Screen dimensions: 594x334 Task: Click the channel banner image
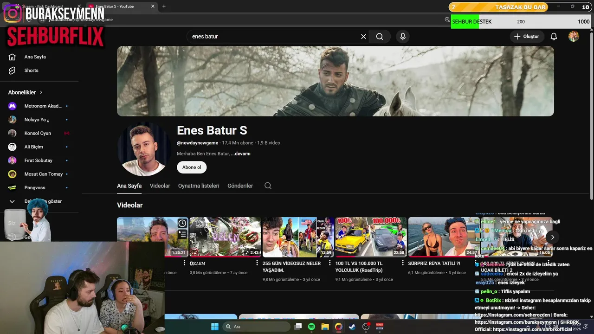tap(336, 81)
